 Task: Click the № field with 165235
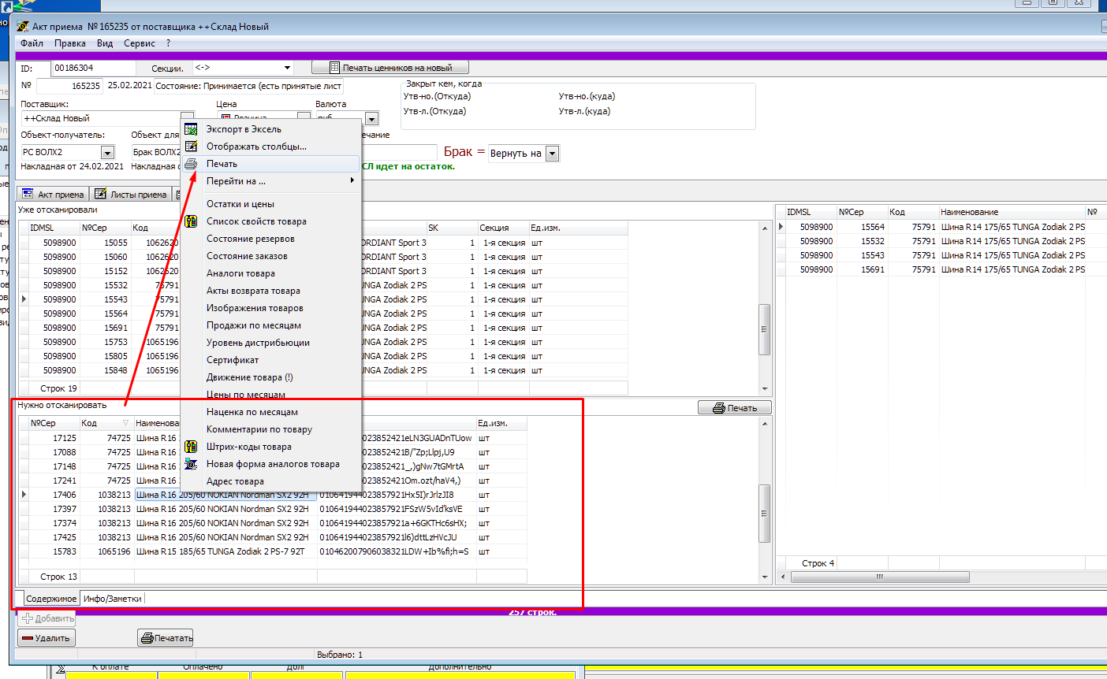click(69, 86)
